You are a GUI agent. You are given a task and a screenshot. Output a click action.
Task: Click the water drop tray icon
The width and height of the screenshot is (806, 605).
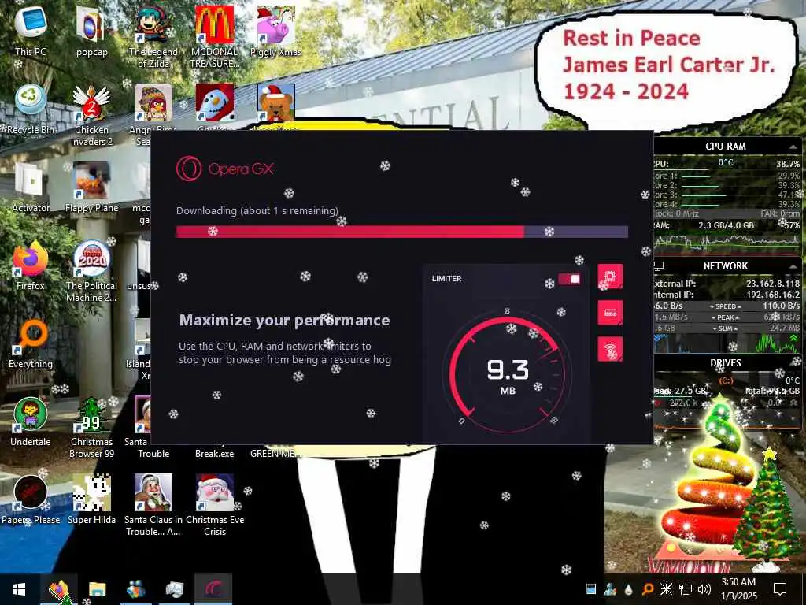[x=629, y=589]
